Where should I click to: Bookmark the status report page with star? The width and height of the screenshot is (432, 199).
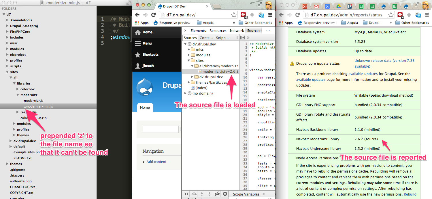coord(391,15)
